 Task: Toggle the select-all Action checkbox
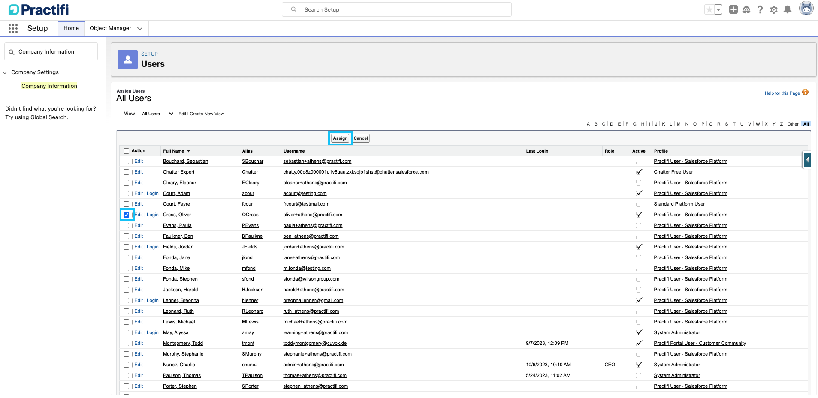126,151
